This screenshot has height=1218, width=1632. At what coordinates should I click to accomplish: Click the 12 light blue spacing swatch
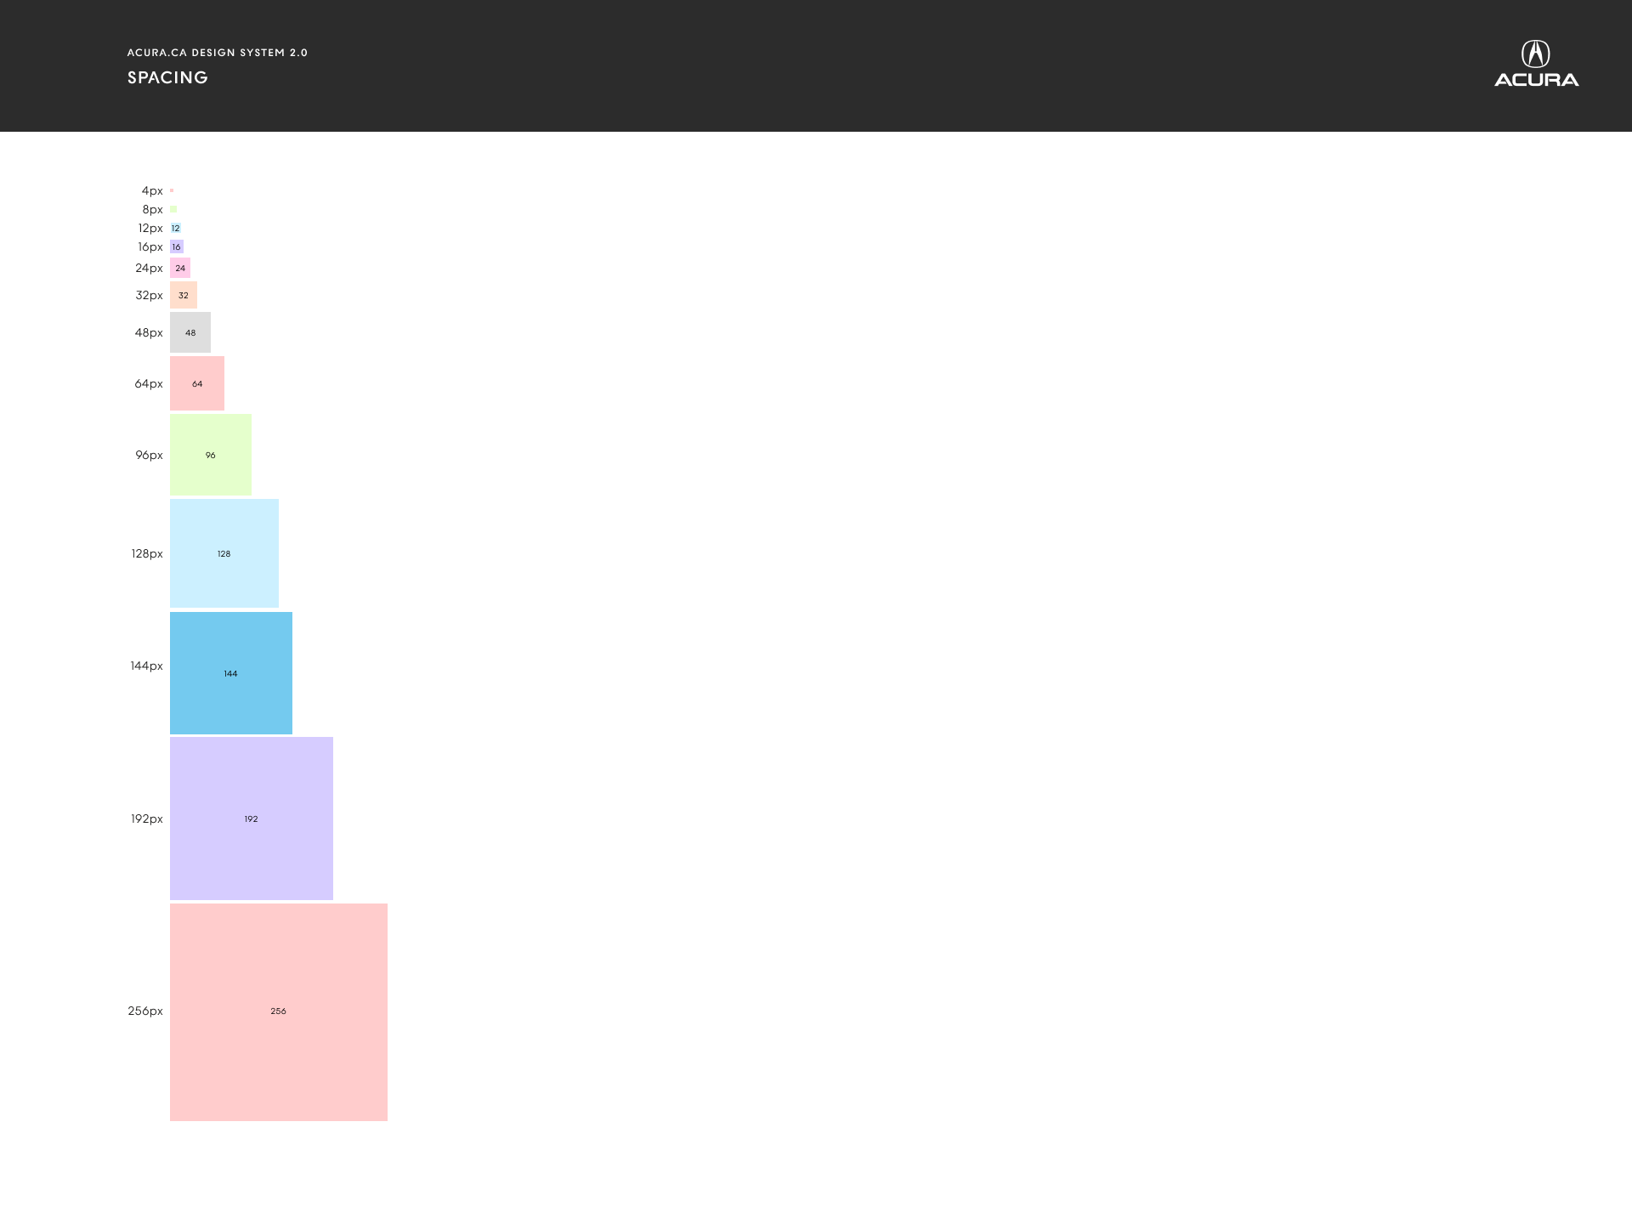[175, 228]
